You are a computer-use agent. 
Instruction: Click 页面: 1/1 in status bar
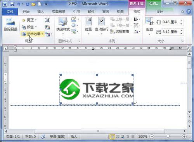point(13,137)
